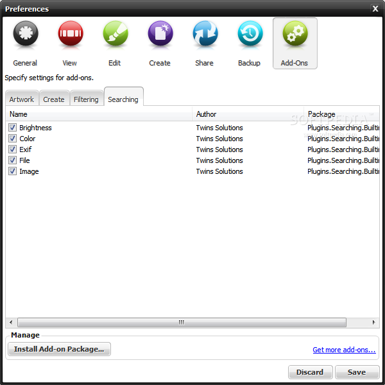Select the Color row name text
Viewport: 385px width, 385px height.
click(x=27, y=139)
